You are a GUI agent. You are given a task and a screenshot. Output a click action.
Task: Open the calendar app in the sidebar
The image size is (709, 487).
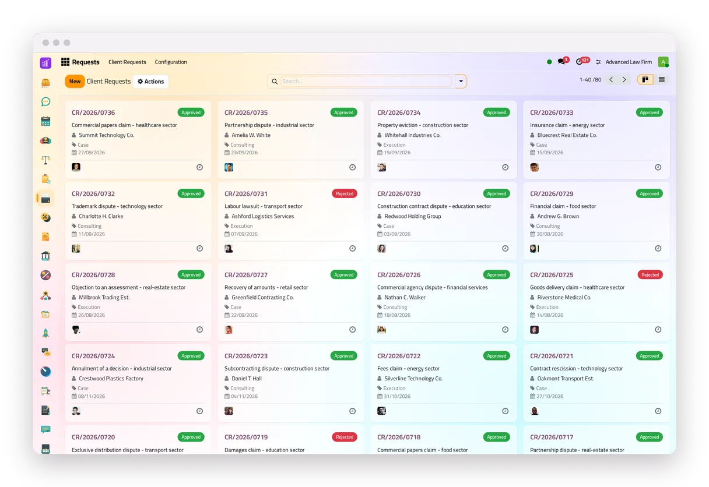45,121
